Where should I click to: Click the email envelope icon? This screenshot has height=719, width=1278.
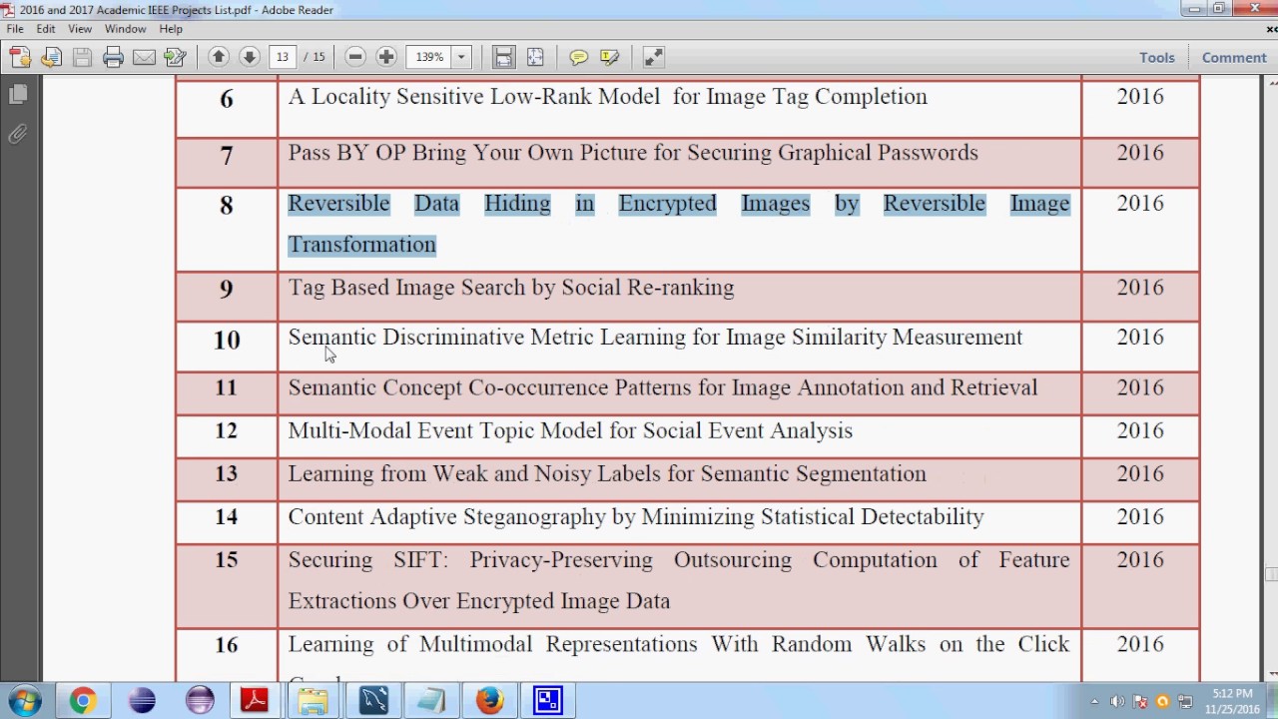[144, 57]
